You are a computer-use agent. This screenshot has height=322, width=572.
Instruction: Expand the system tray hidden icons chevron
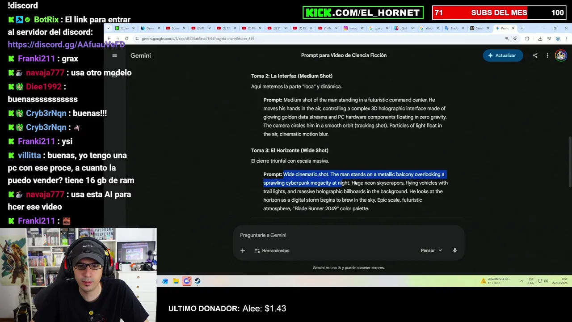[522, 281]
